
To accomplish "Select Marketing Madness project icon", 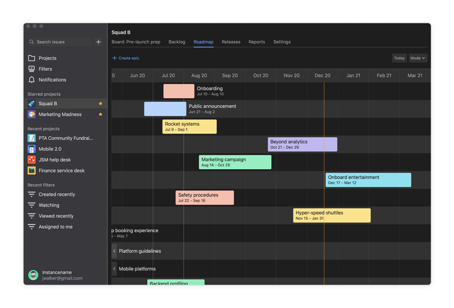I will pos(32,114).
